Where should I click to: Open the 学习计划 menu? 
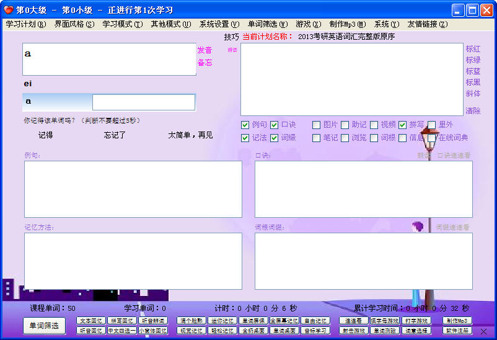point(25,24)
